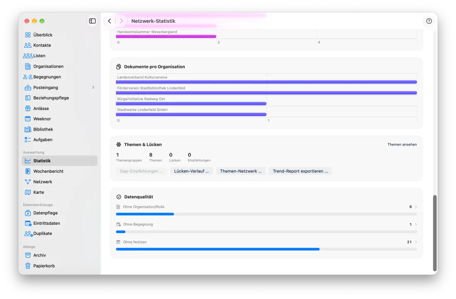Image resolution: width=456 pixels, height=299 pixels.
Task: Open the help question mark icon
Action: tap(429, 21)
